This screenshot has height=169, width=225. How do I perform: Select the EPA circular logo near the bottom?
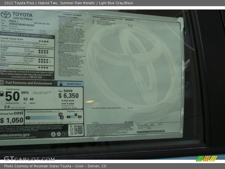point(53,134)
